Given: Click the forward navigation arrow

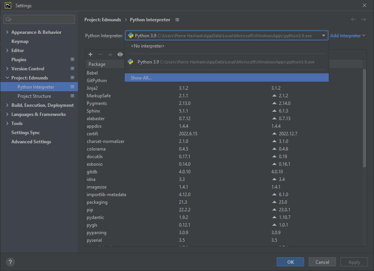Looking at the screenshot, I should [x=363, y=19].
